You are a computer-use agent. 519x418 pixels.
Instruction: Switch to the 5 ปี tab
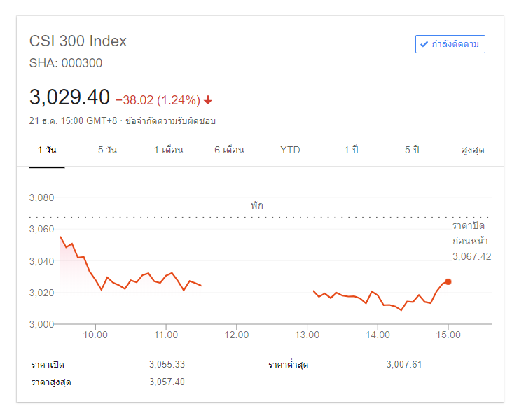[412, 151]
